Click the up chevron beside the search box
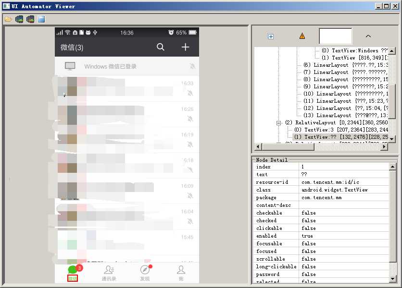 (x=368, y=36)
